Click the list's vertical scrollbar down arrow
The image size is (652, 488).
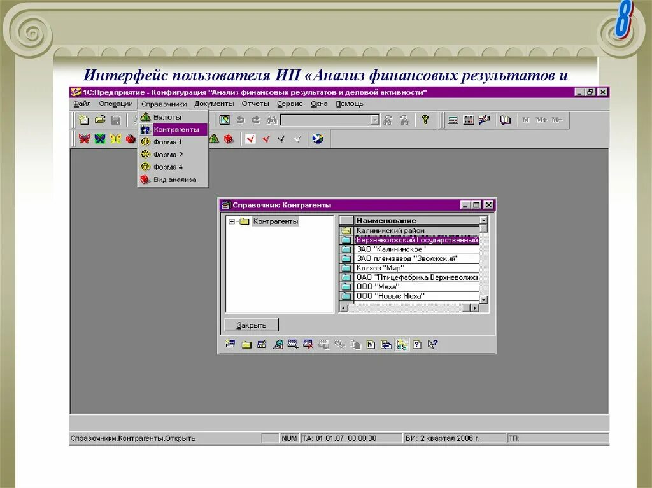(484, 299)
